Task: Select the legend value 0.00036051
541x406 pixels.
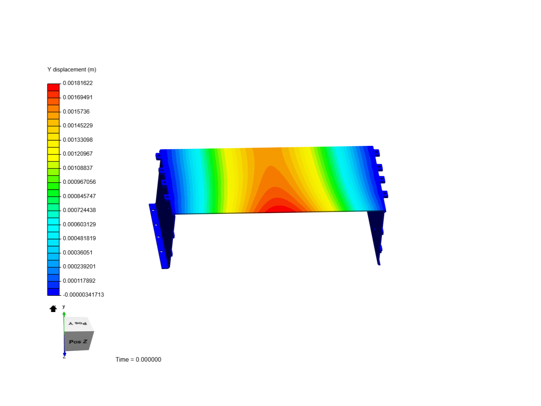Action: click(x=78, y=252)
